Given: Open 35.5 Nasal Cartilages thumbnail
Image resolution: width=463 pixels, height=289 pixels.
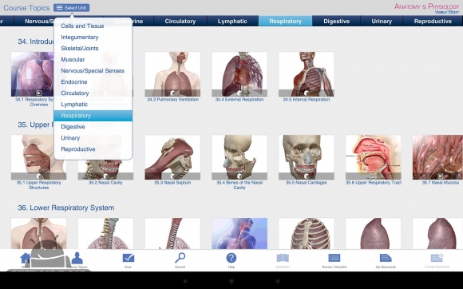Looking at the screenshot, I should (x=307, y=157).
